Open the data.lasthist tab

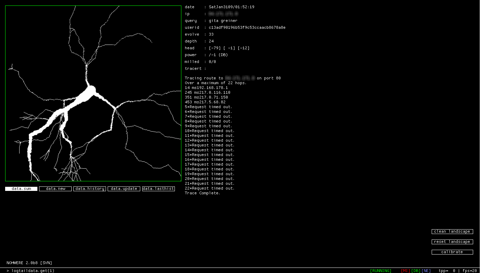(x=158, y=189)
